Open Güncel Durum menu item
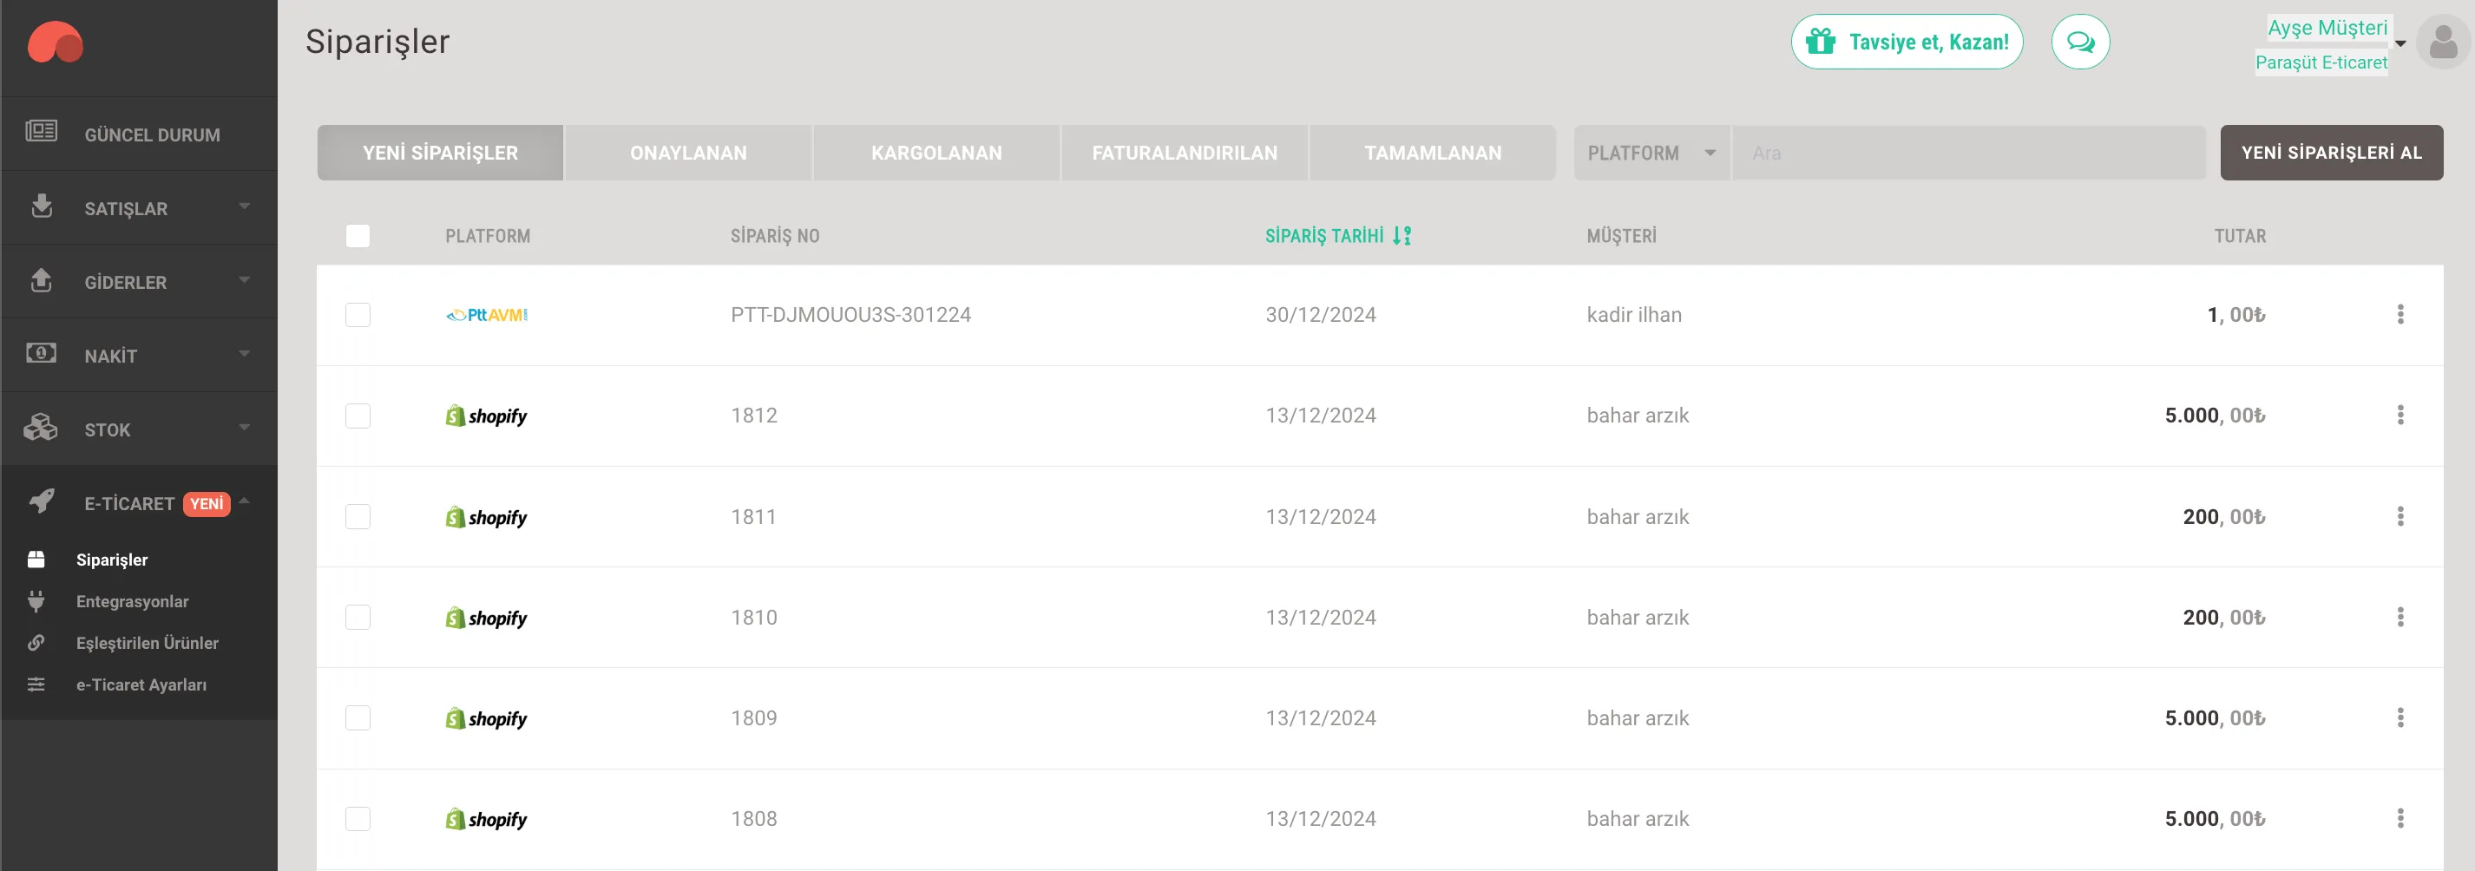The height and width of the screenshot is (871, 2475). (140, 134)
